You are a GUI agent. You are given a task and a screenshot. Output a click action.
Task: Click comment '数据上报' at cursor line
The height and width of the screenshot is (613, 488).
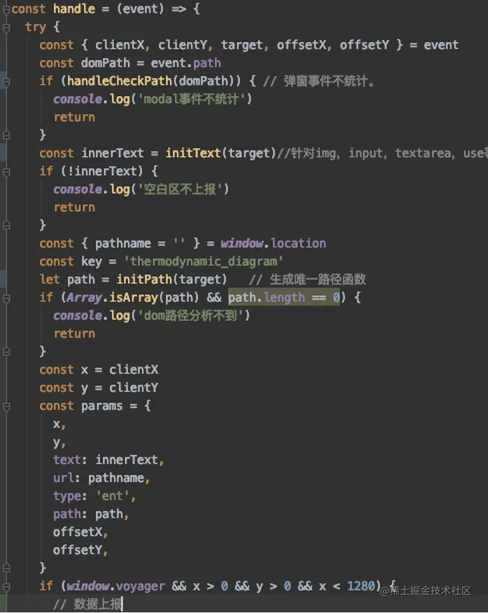[x=87, y=604]
